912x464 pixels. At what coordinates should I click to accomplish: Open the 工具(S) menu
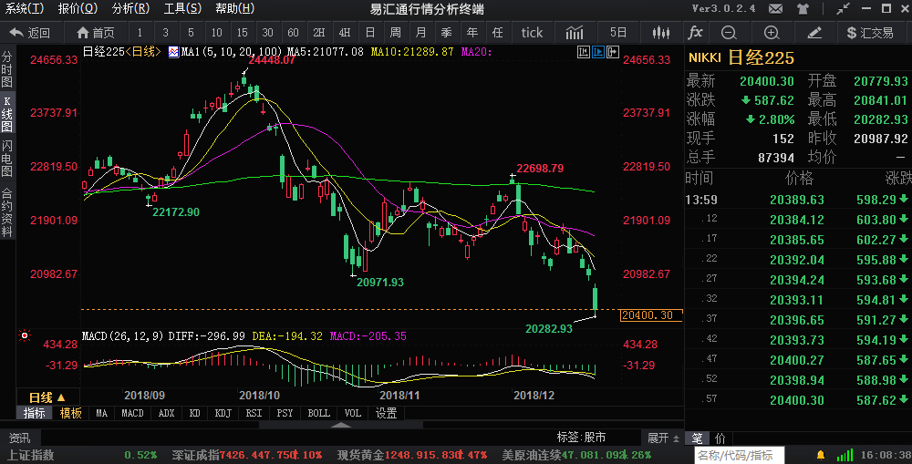(182, 9)
